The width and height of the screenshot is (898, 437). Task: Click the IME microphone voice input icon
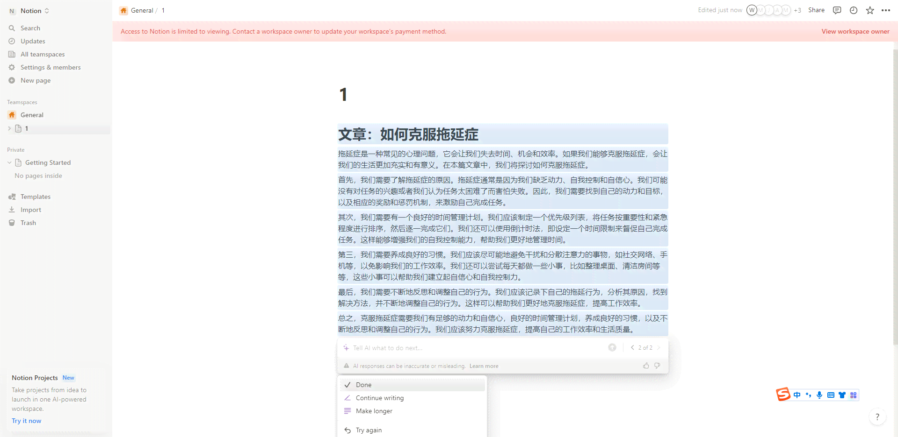819,395
